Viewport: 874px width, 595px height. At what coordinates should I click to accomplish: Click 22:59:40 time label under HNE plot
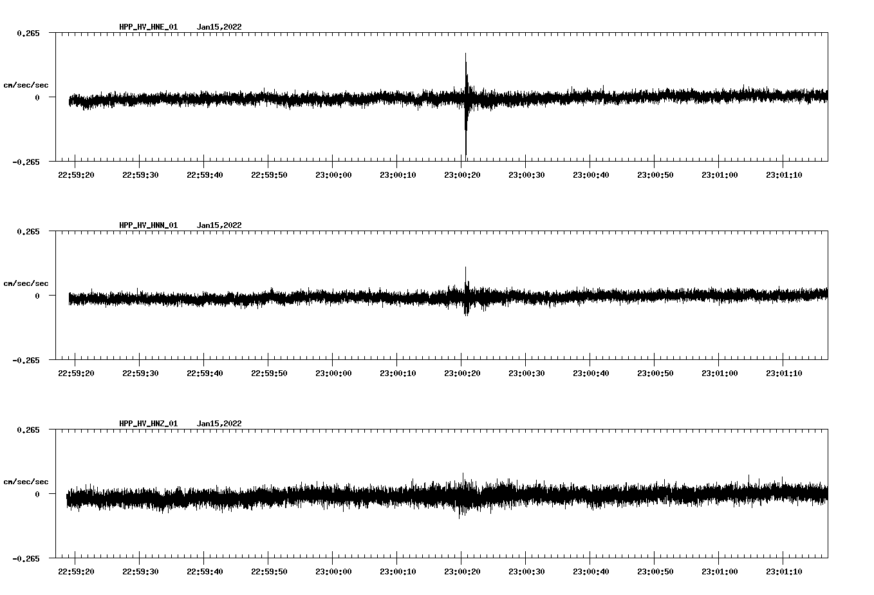(x=205, y=175)
